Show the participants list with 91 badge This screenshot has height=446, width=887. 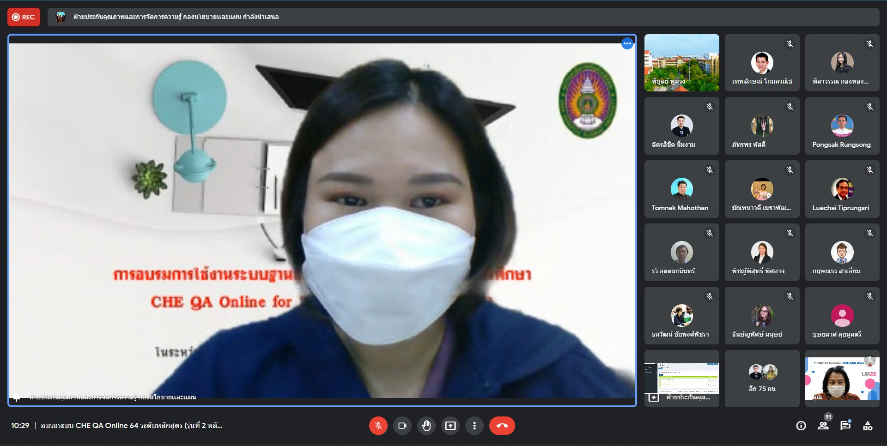tap(823, 426)
